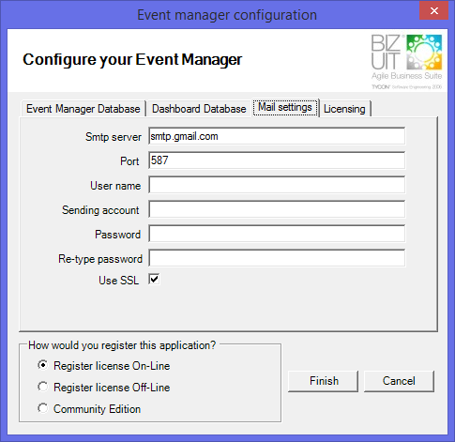Click into the Port field
Image resolution: width=455 pixels, height=442 pixels.
click(277, 160)
